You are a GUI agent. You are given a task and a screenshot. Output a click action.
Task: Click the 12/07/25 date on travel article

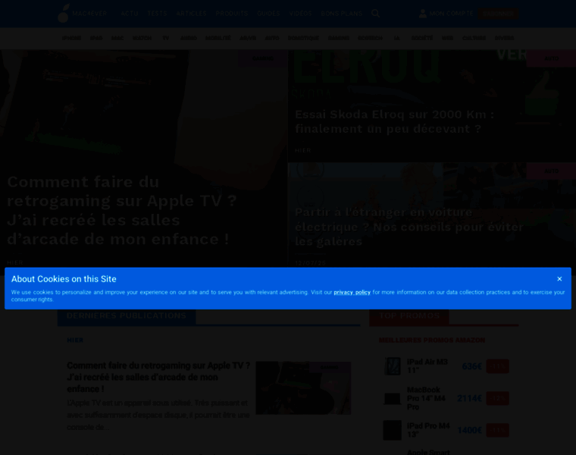click(310, 263)
